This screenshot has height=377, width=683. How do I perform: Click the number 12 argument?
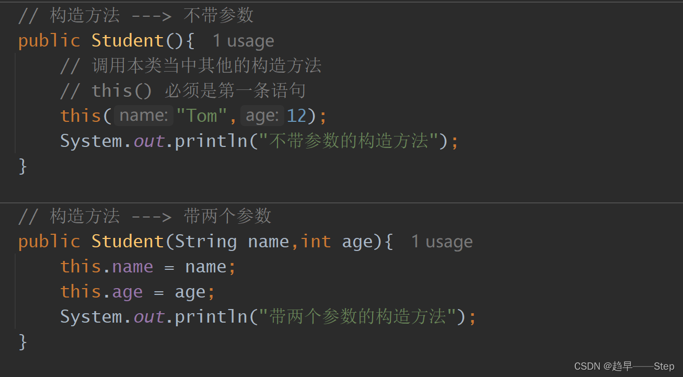pos(296,116)
